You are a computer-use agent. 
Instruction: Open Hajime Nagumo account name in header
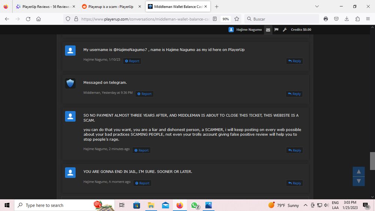coord(249,30)
